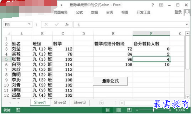Viewport: 192px width, 114px height.
Task: Select the score cell 114
Action: click(x=63, y=64)
